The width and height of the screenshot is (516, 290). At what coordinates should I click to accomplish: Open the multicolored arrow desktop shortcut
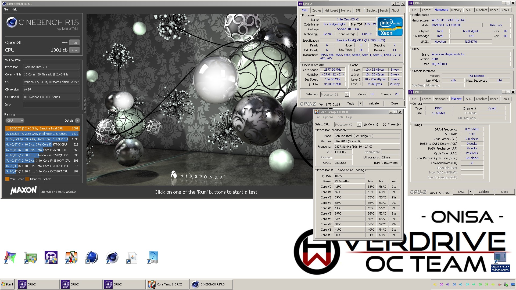point(10,258)
